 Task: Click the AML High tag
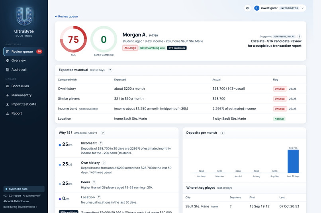pyautogui.click(x=130, y=48)
